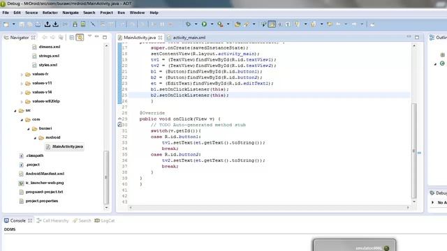The width and height of the screenshot is (447, 251).
Task: Open the Source menu
Action: tap(31, 13)
